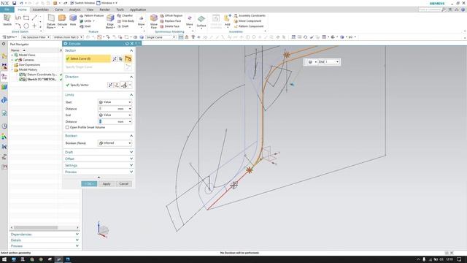Select the Assembly Constraints command
Screen dimensions: 467x263
tap(250, 15)
